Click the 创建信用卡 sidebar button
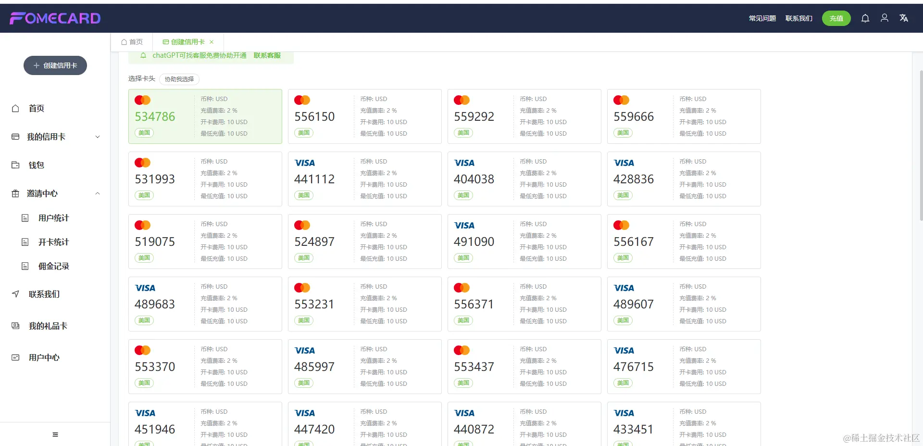The image size is (923, 446). coord(55,65)
